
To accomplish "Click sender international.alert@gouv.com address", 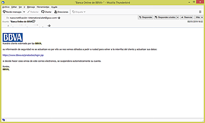I will point(42,18).
